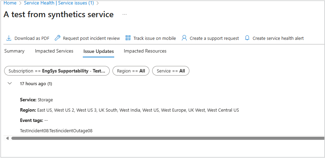The height and width of the screenshot is (158, 325).
Task: Open the Impacted Resources tab
Action: pyautogui.click(x=145, y=51)
